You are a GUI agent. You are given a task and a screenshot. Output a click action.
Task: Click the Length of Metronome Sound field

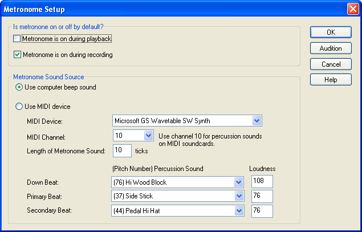tap(122, 150)
